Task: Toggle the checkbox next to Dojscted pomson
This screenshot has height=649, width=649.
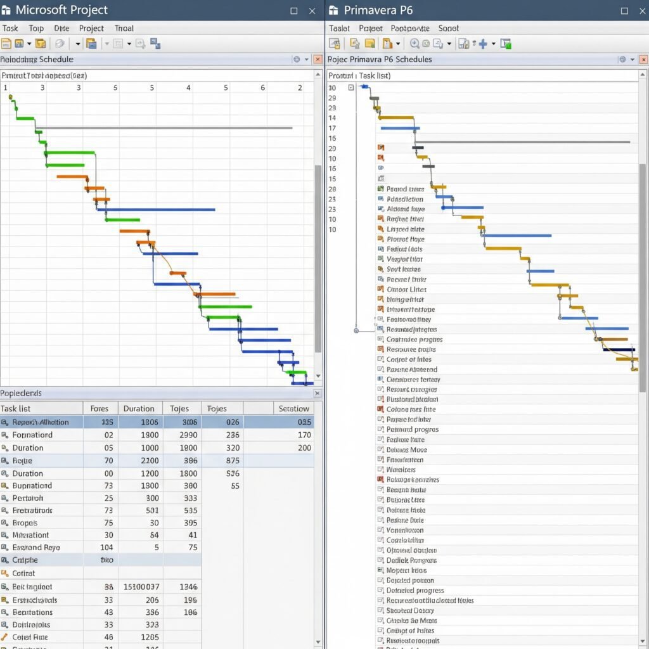Action: tap(381, 581)
